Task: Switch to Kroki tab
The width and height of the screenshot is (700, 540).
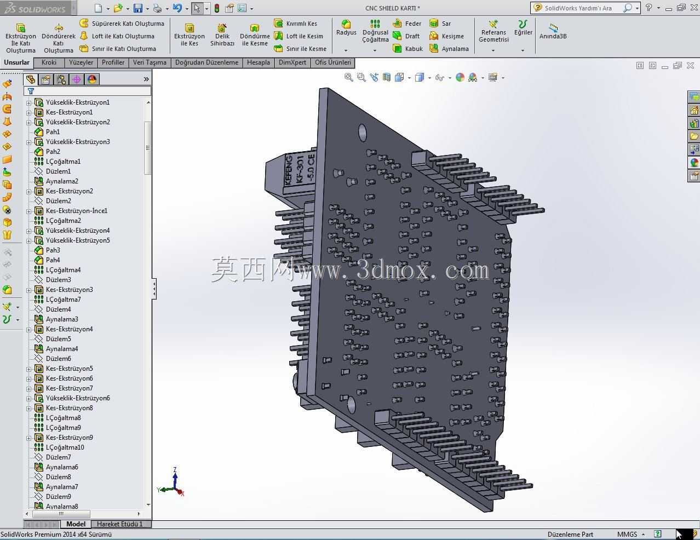Action: 49,62
